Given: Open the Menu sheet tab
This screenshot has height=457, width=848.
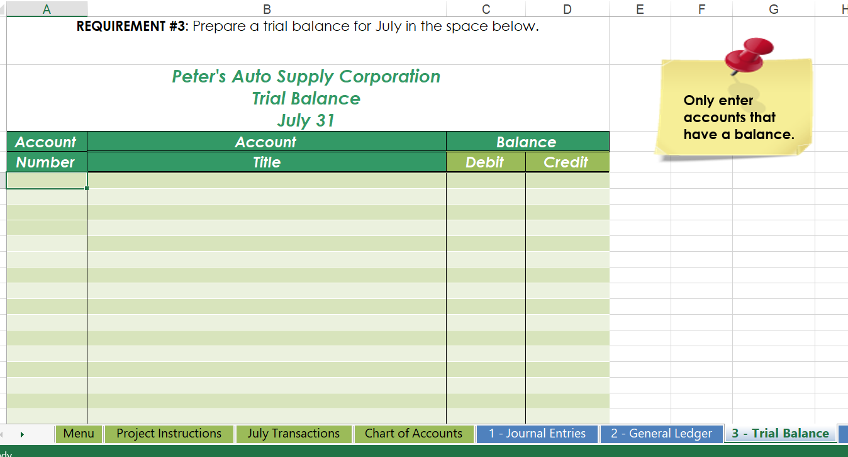Looking at the screenshot, I should coord(79,434).
